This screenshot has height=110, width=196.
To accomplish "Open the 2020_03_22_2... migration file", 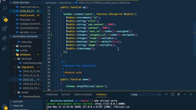I will [x=26, y=84].
